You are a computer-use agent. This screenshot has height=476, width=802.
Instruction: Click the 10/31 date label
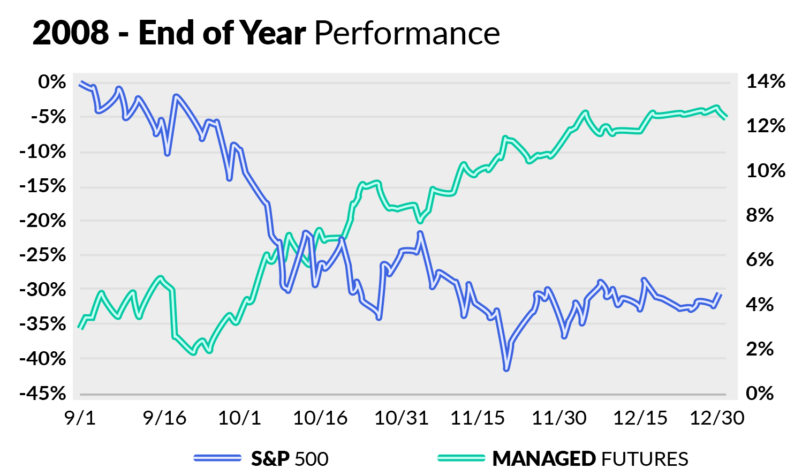point(402,418)
